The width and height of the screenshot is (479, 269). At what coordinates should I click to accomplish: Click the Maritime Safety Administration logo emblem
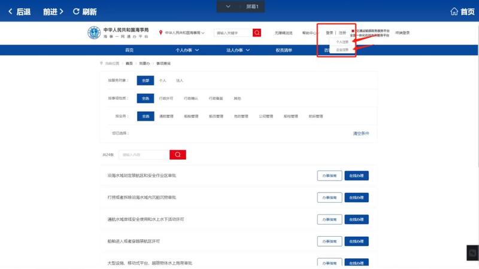coord(94,33)
